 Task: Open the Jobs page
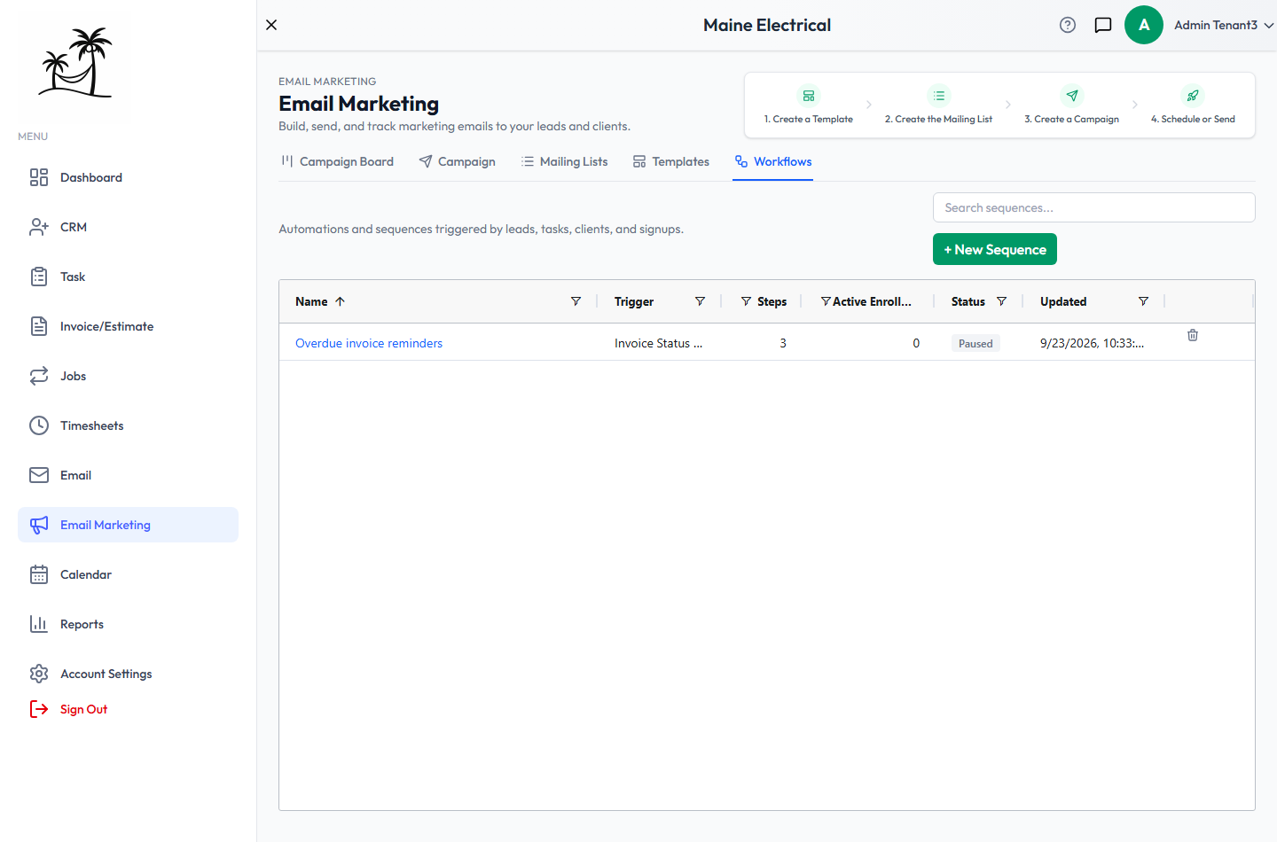[128, 376]
